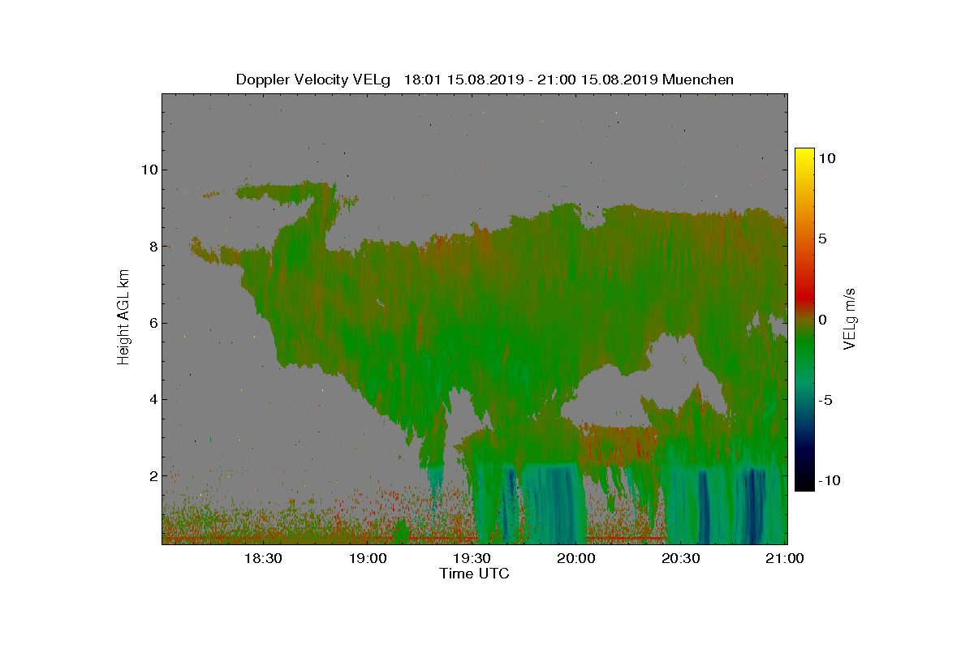Click the '21:00' time tick label
The image size is (974, 649).
786,559
